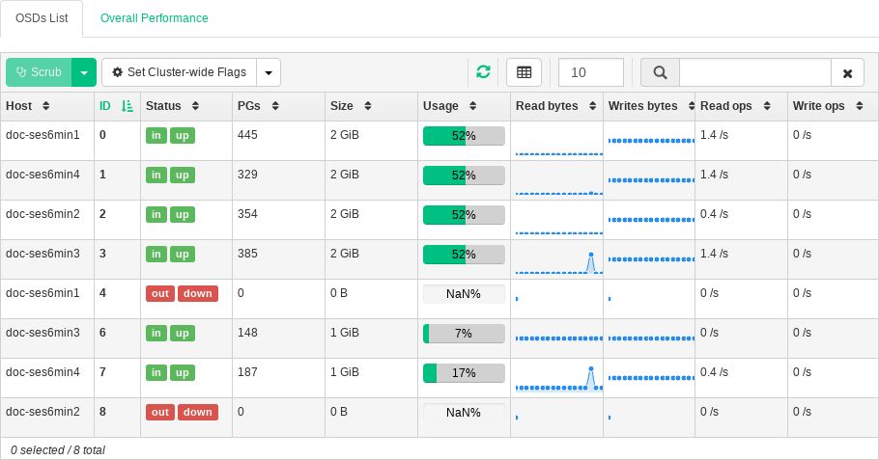Expand the Scrub actions dropdown arrow
Viewport: 879px width, 460px height.
click(x=84, y=72)
